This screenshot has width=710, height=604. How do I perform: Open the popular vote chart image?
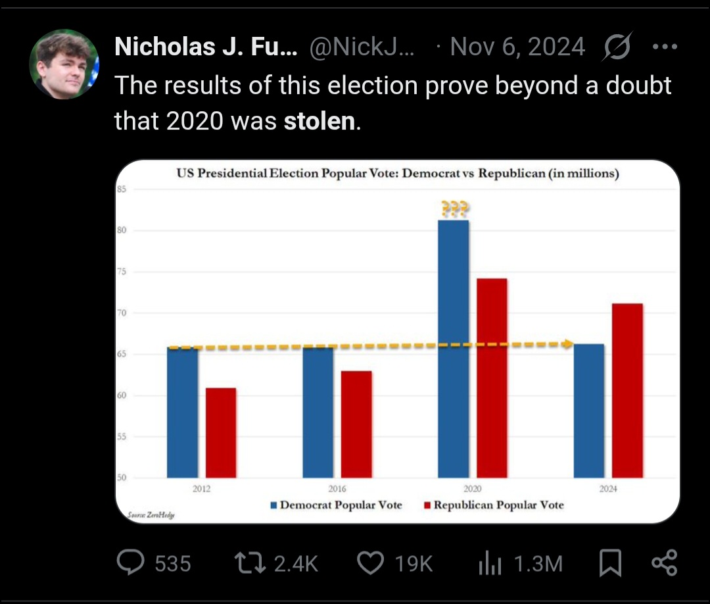coord(398,341)
